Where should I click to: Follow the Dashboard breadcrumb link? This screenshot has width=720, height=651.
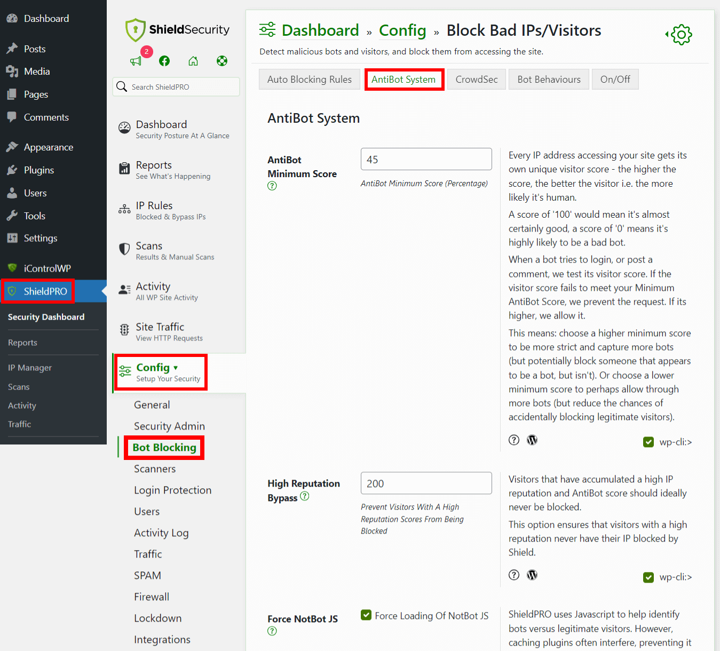pos(320,30)
